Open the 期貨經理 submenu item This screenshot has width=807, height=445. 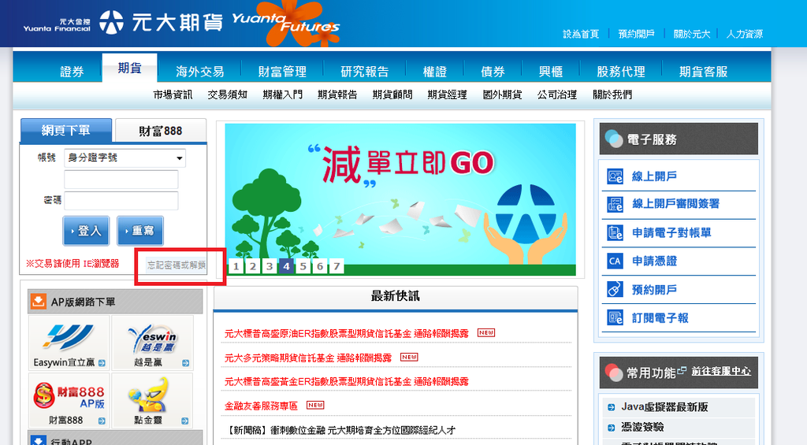coord(448,95)
